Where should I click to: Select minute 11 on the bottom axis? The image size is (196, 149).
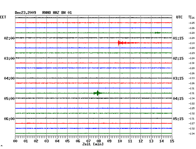point(130,141)
